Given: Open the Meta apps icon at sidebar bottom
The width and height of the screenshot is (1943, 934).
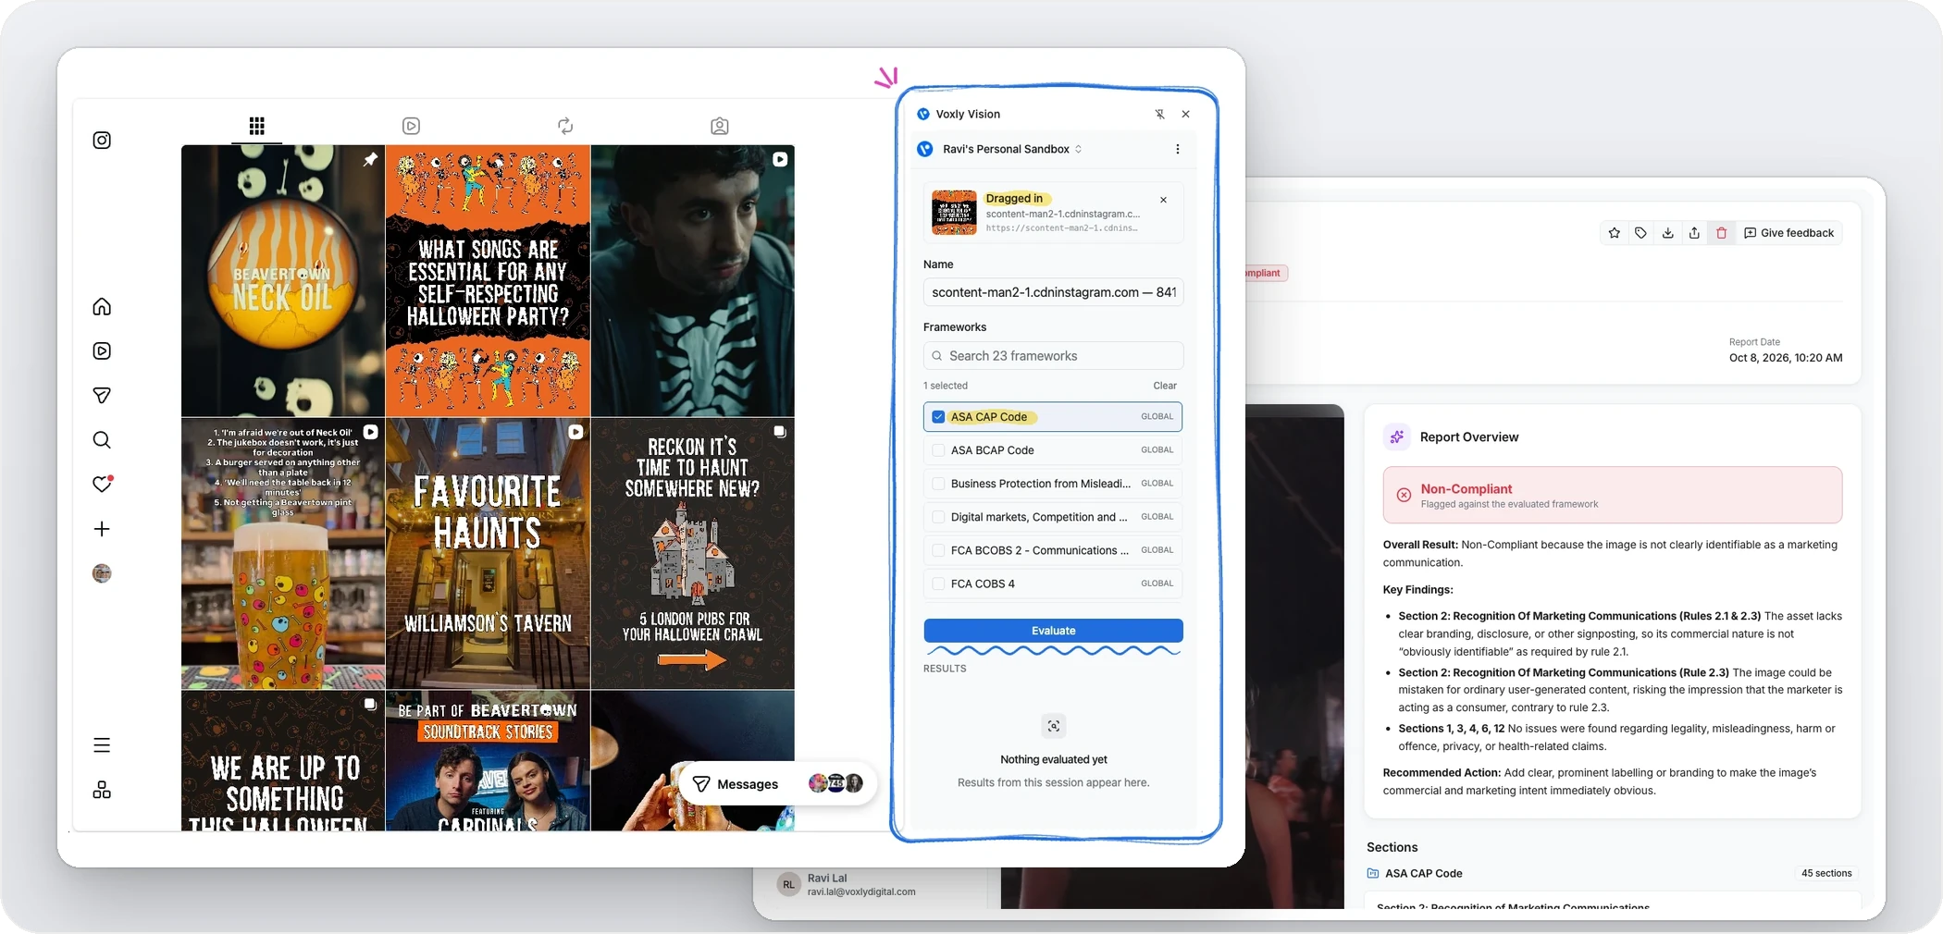Looking at the screenshot, I should pos(102,790).
